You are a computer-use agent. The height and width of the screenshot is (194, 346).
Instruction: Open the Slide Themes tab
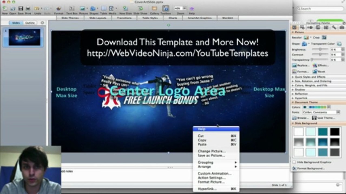pyautogui.click(x=70, y=18)
